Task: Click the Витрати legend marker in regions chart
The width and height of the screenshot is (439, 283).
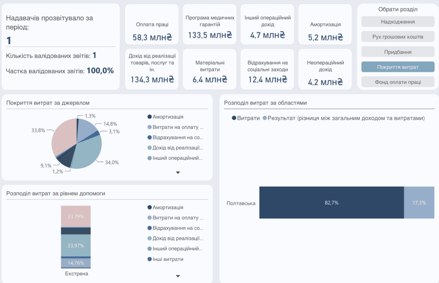Action: [234, 118]
